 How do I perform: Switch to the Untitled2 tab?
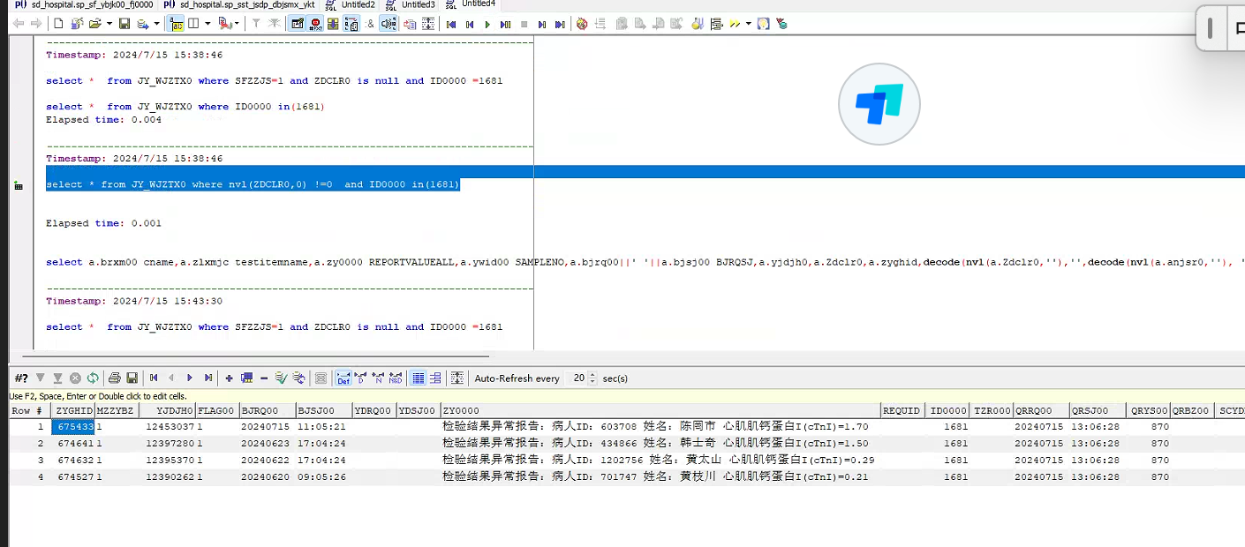point(358,4)
